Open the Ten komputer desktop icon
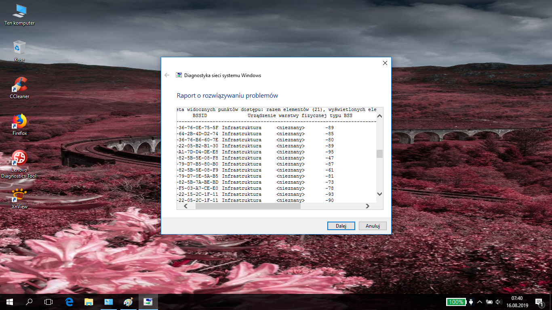Image resolution: width=552 pixels, height=310 pixels. click(x=19, y=15)
